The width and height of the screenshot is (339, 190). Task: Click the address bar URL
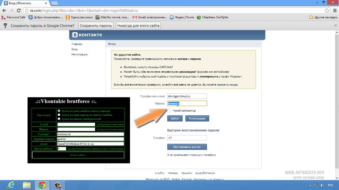84,11
